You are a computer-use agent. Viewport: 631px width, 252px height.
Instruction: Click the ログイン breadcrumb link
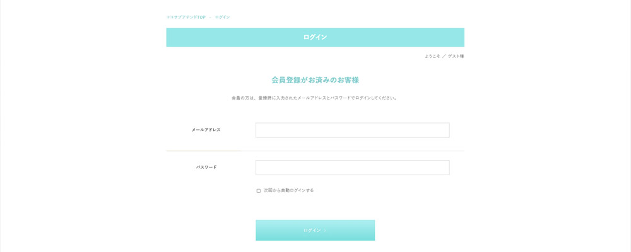pos(222,17)
